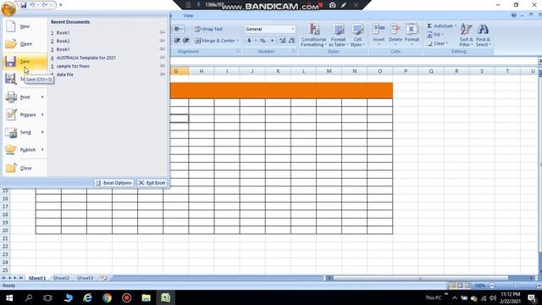Expand the Publish submenu arrow
This screenshot has width=542, height=305.
[x=42, y=150]
